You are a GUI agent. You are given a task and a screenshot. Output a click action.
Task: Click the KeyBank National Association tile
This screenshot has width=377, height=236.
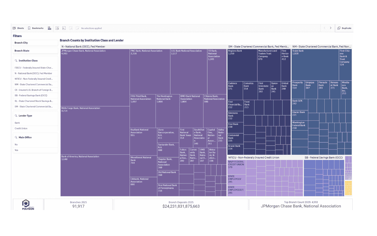coord(143,142)
